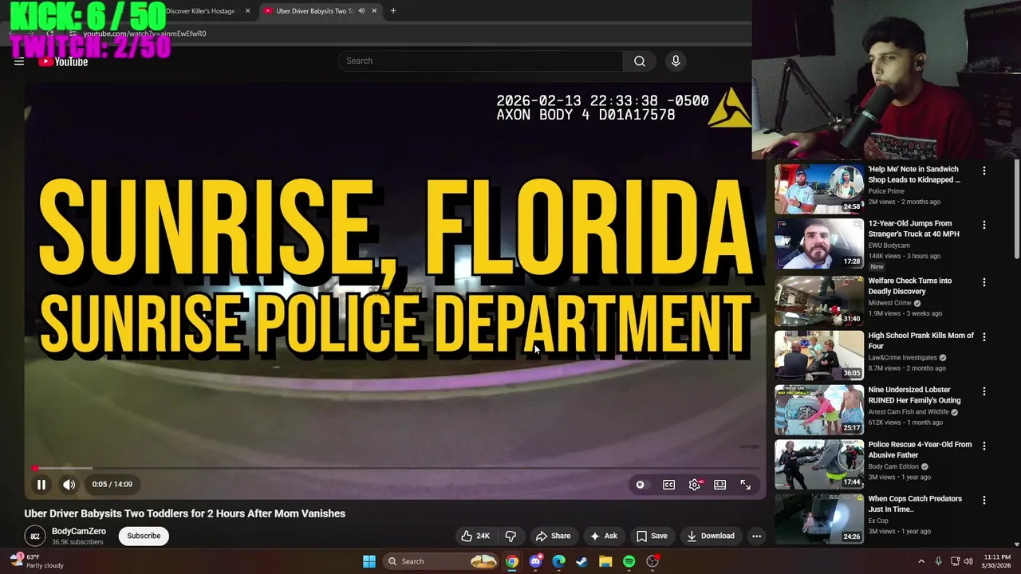Go to the YouTube home logo
This screenshot has width=1021, height=574.
pos(63,61)
